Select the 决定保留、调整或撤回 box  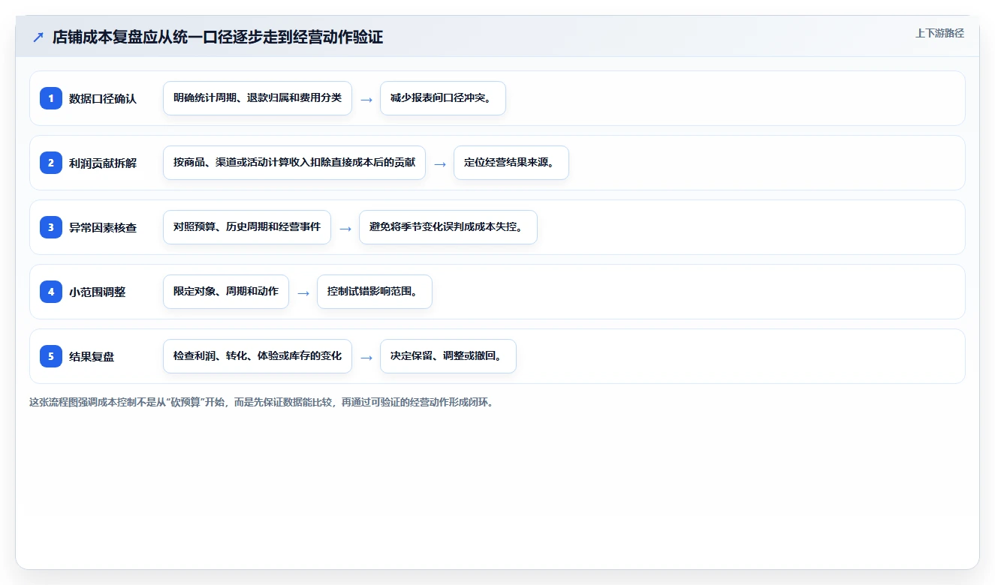click(x=448, y=356)
